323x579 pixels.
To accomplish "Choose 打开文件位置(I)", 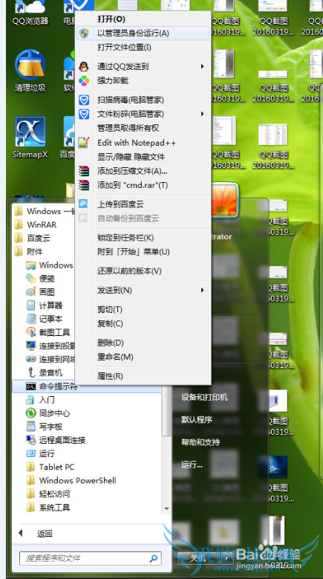I will tap(143, 48).
